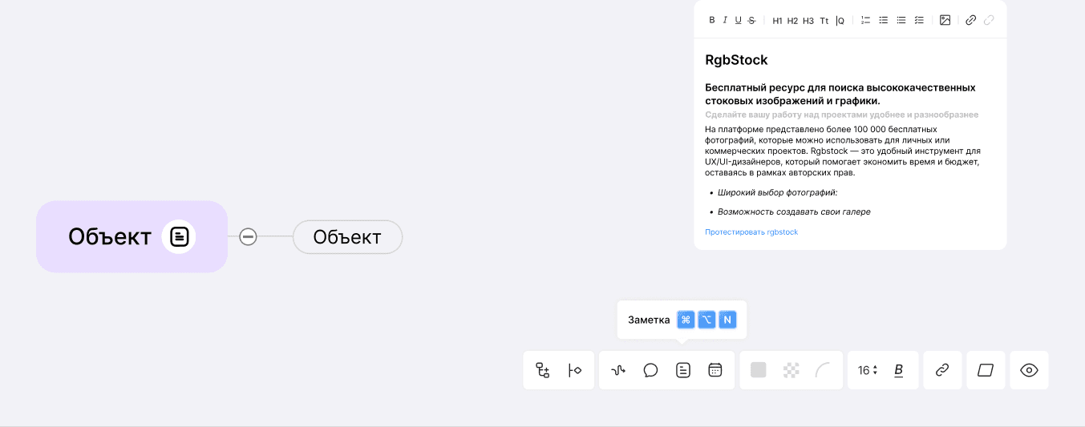This screenshot has height=427, width=1085.
Task: Collapse branch using the minus circle
Action: (x=249, y=236)
